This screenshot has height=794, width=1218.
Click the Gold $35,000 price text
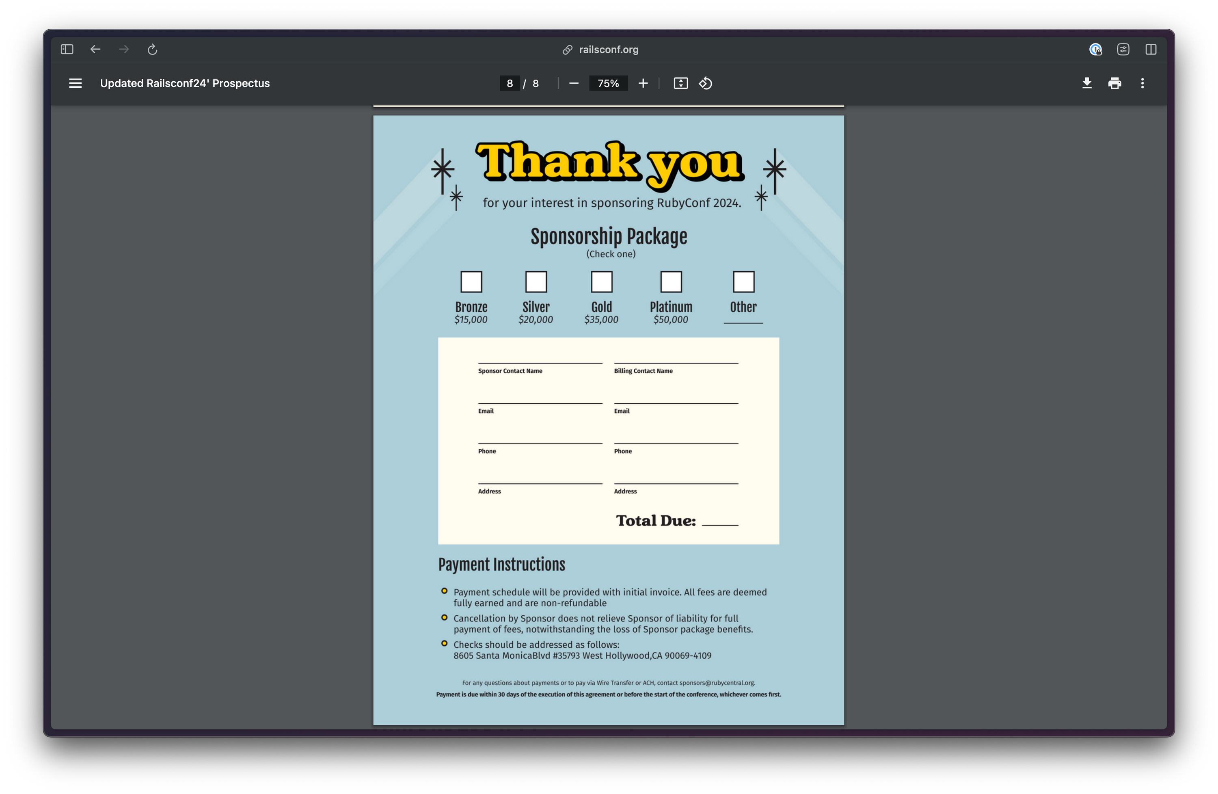[601, 320]
